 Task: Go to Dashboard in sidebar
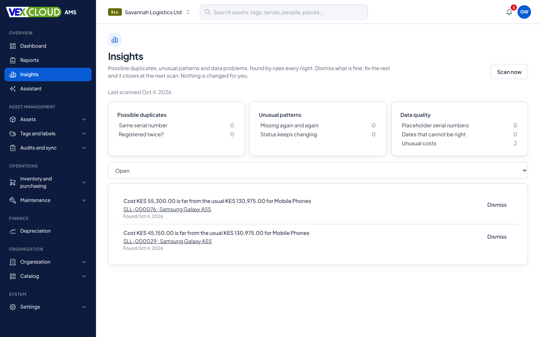pos(48,46)
